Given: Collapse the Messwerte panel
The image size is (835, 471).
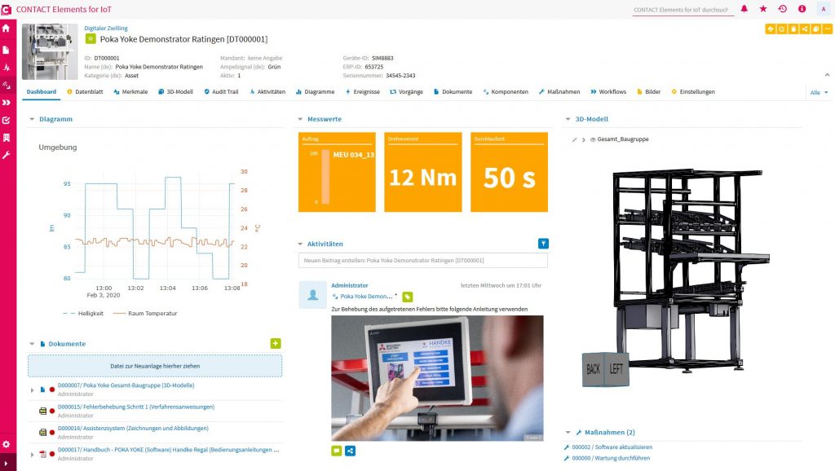Looking at the screenshot, I should 299,118.
